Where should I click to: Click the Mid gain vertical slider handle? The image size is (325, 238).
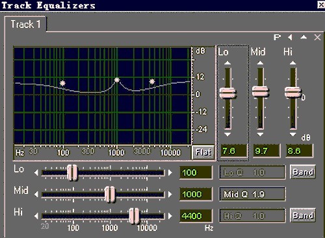[261, 92]
